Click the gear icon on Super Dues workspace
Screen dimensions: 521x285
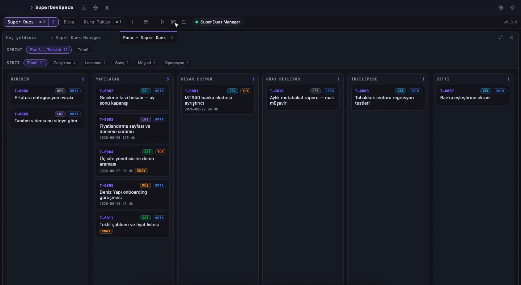click(x=53, y=22)
